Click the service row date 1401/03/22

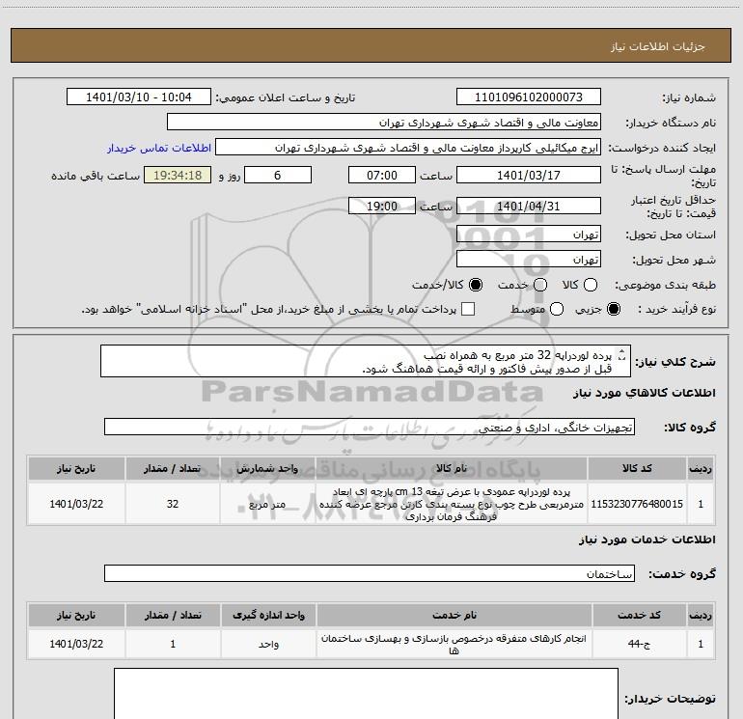point(76,644)
